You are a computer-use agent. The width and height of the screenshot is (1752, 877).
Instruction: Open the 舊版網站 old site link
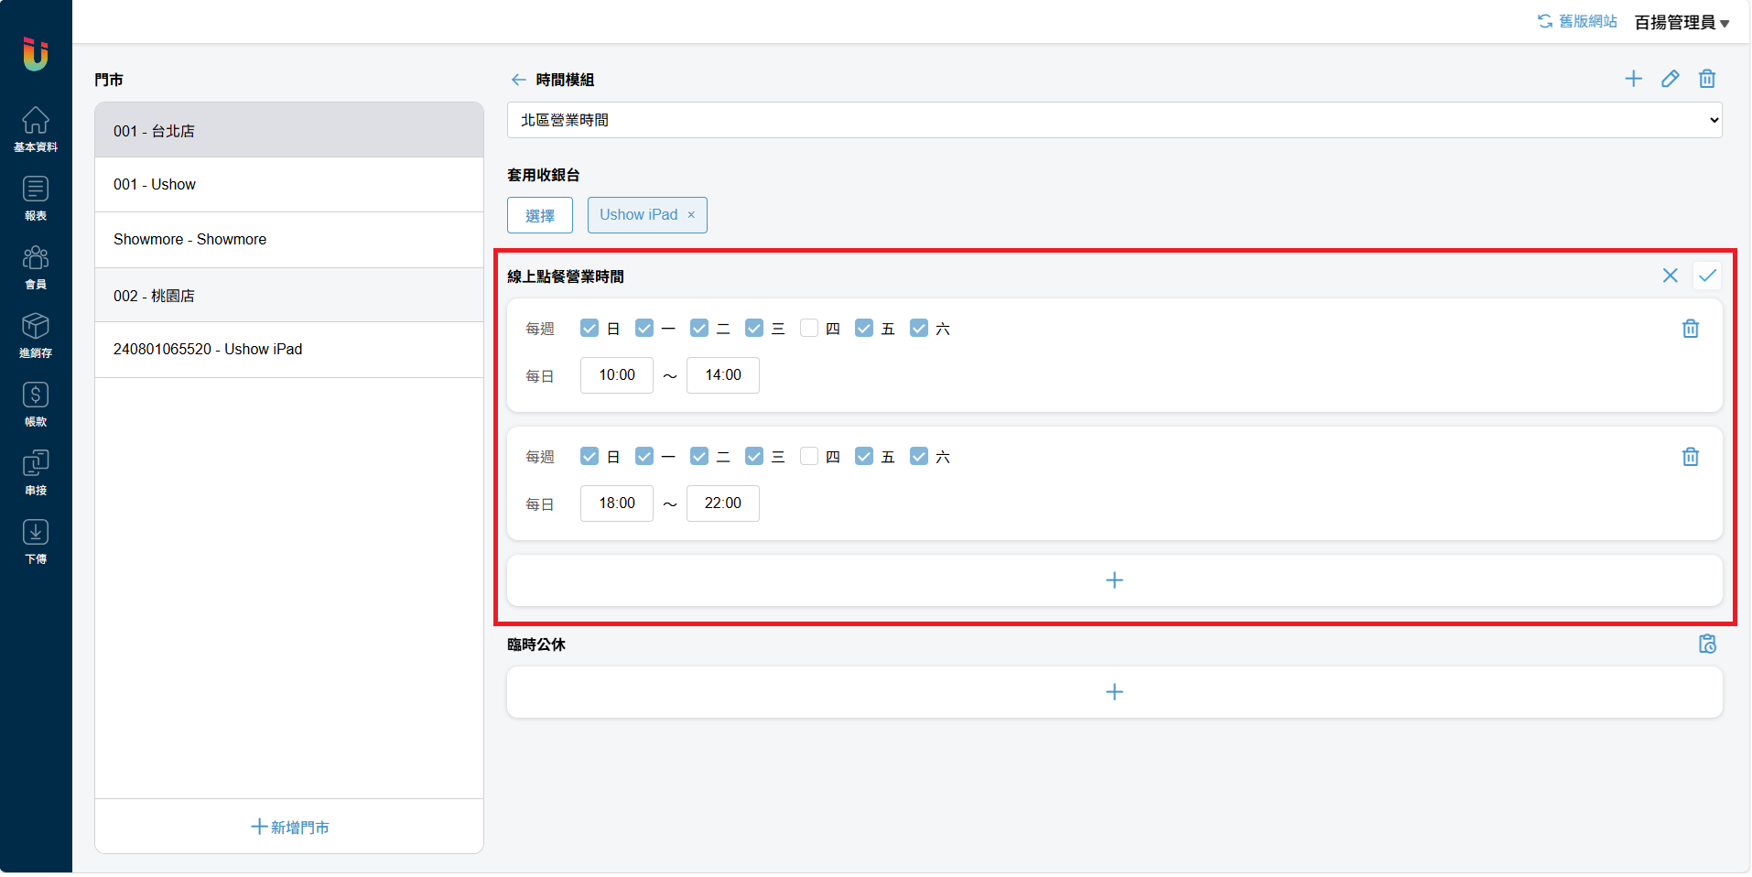pyautogui.click(x=1577, y=21)
